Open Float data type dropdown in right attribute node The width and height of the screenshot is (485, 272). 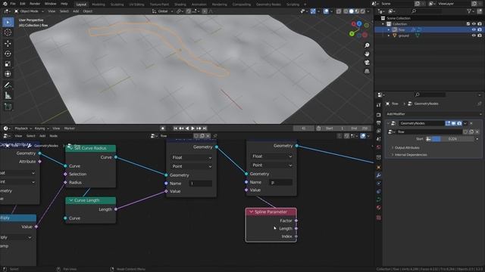tap(271, 156)
